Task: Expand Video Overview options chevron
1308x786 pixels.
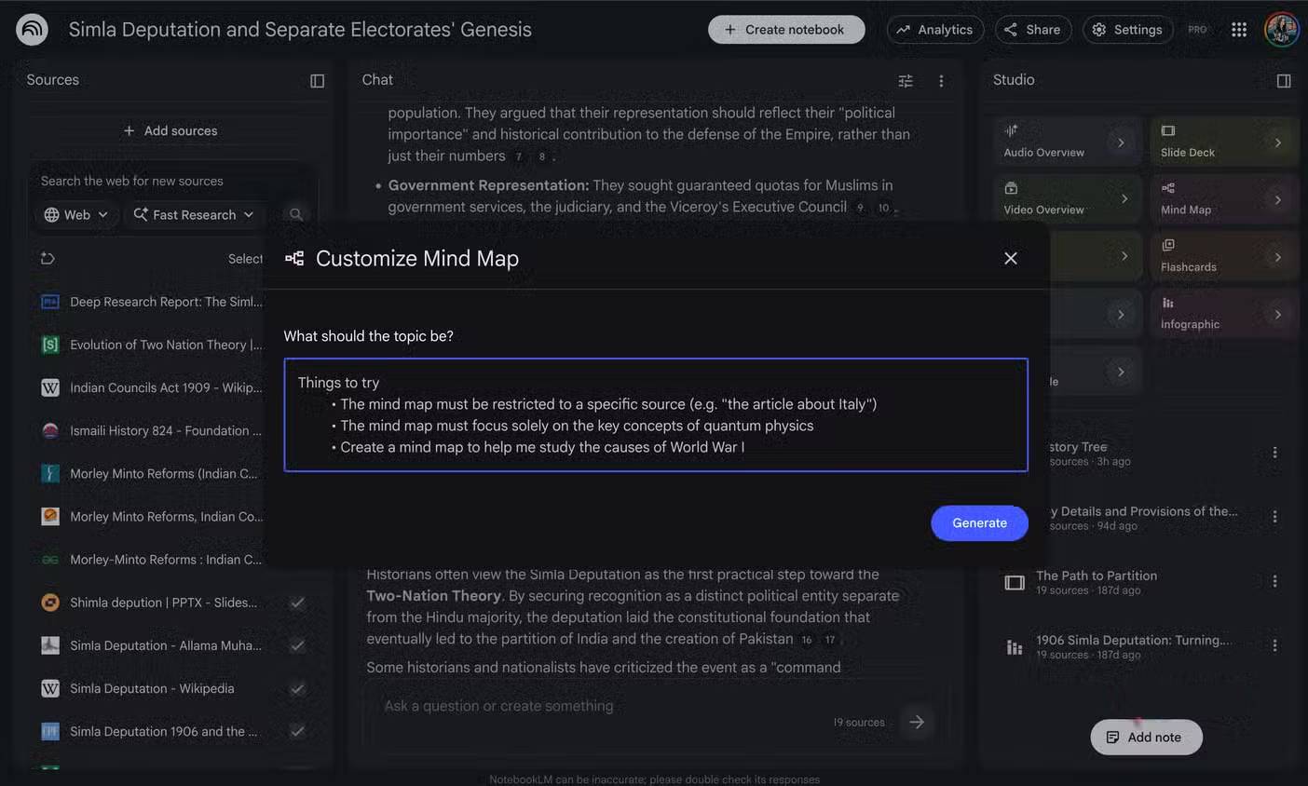Action: (x=1124, y=198)
